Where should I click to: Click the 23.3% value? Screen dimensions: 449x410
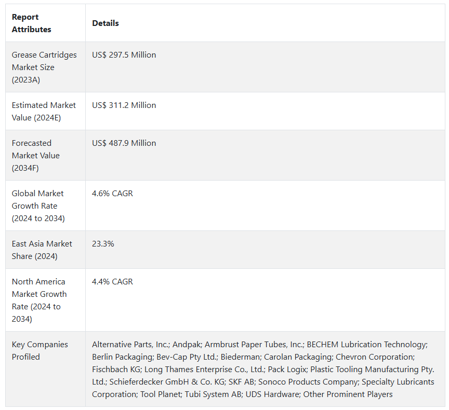(103, 244)
